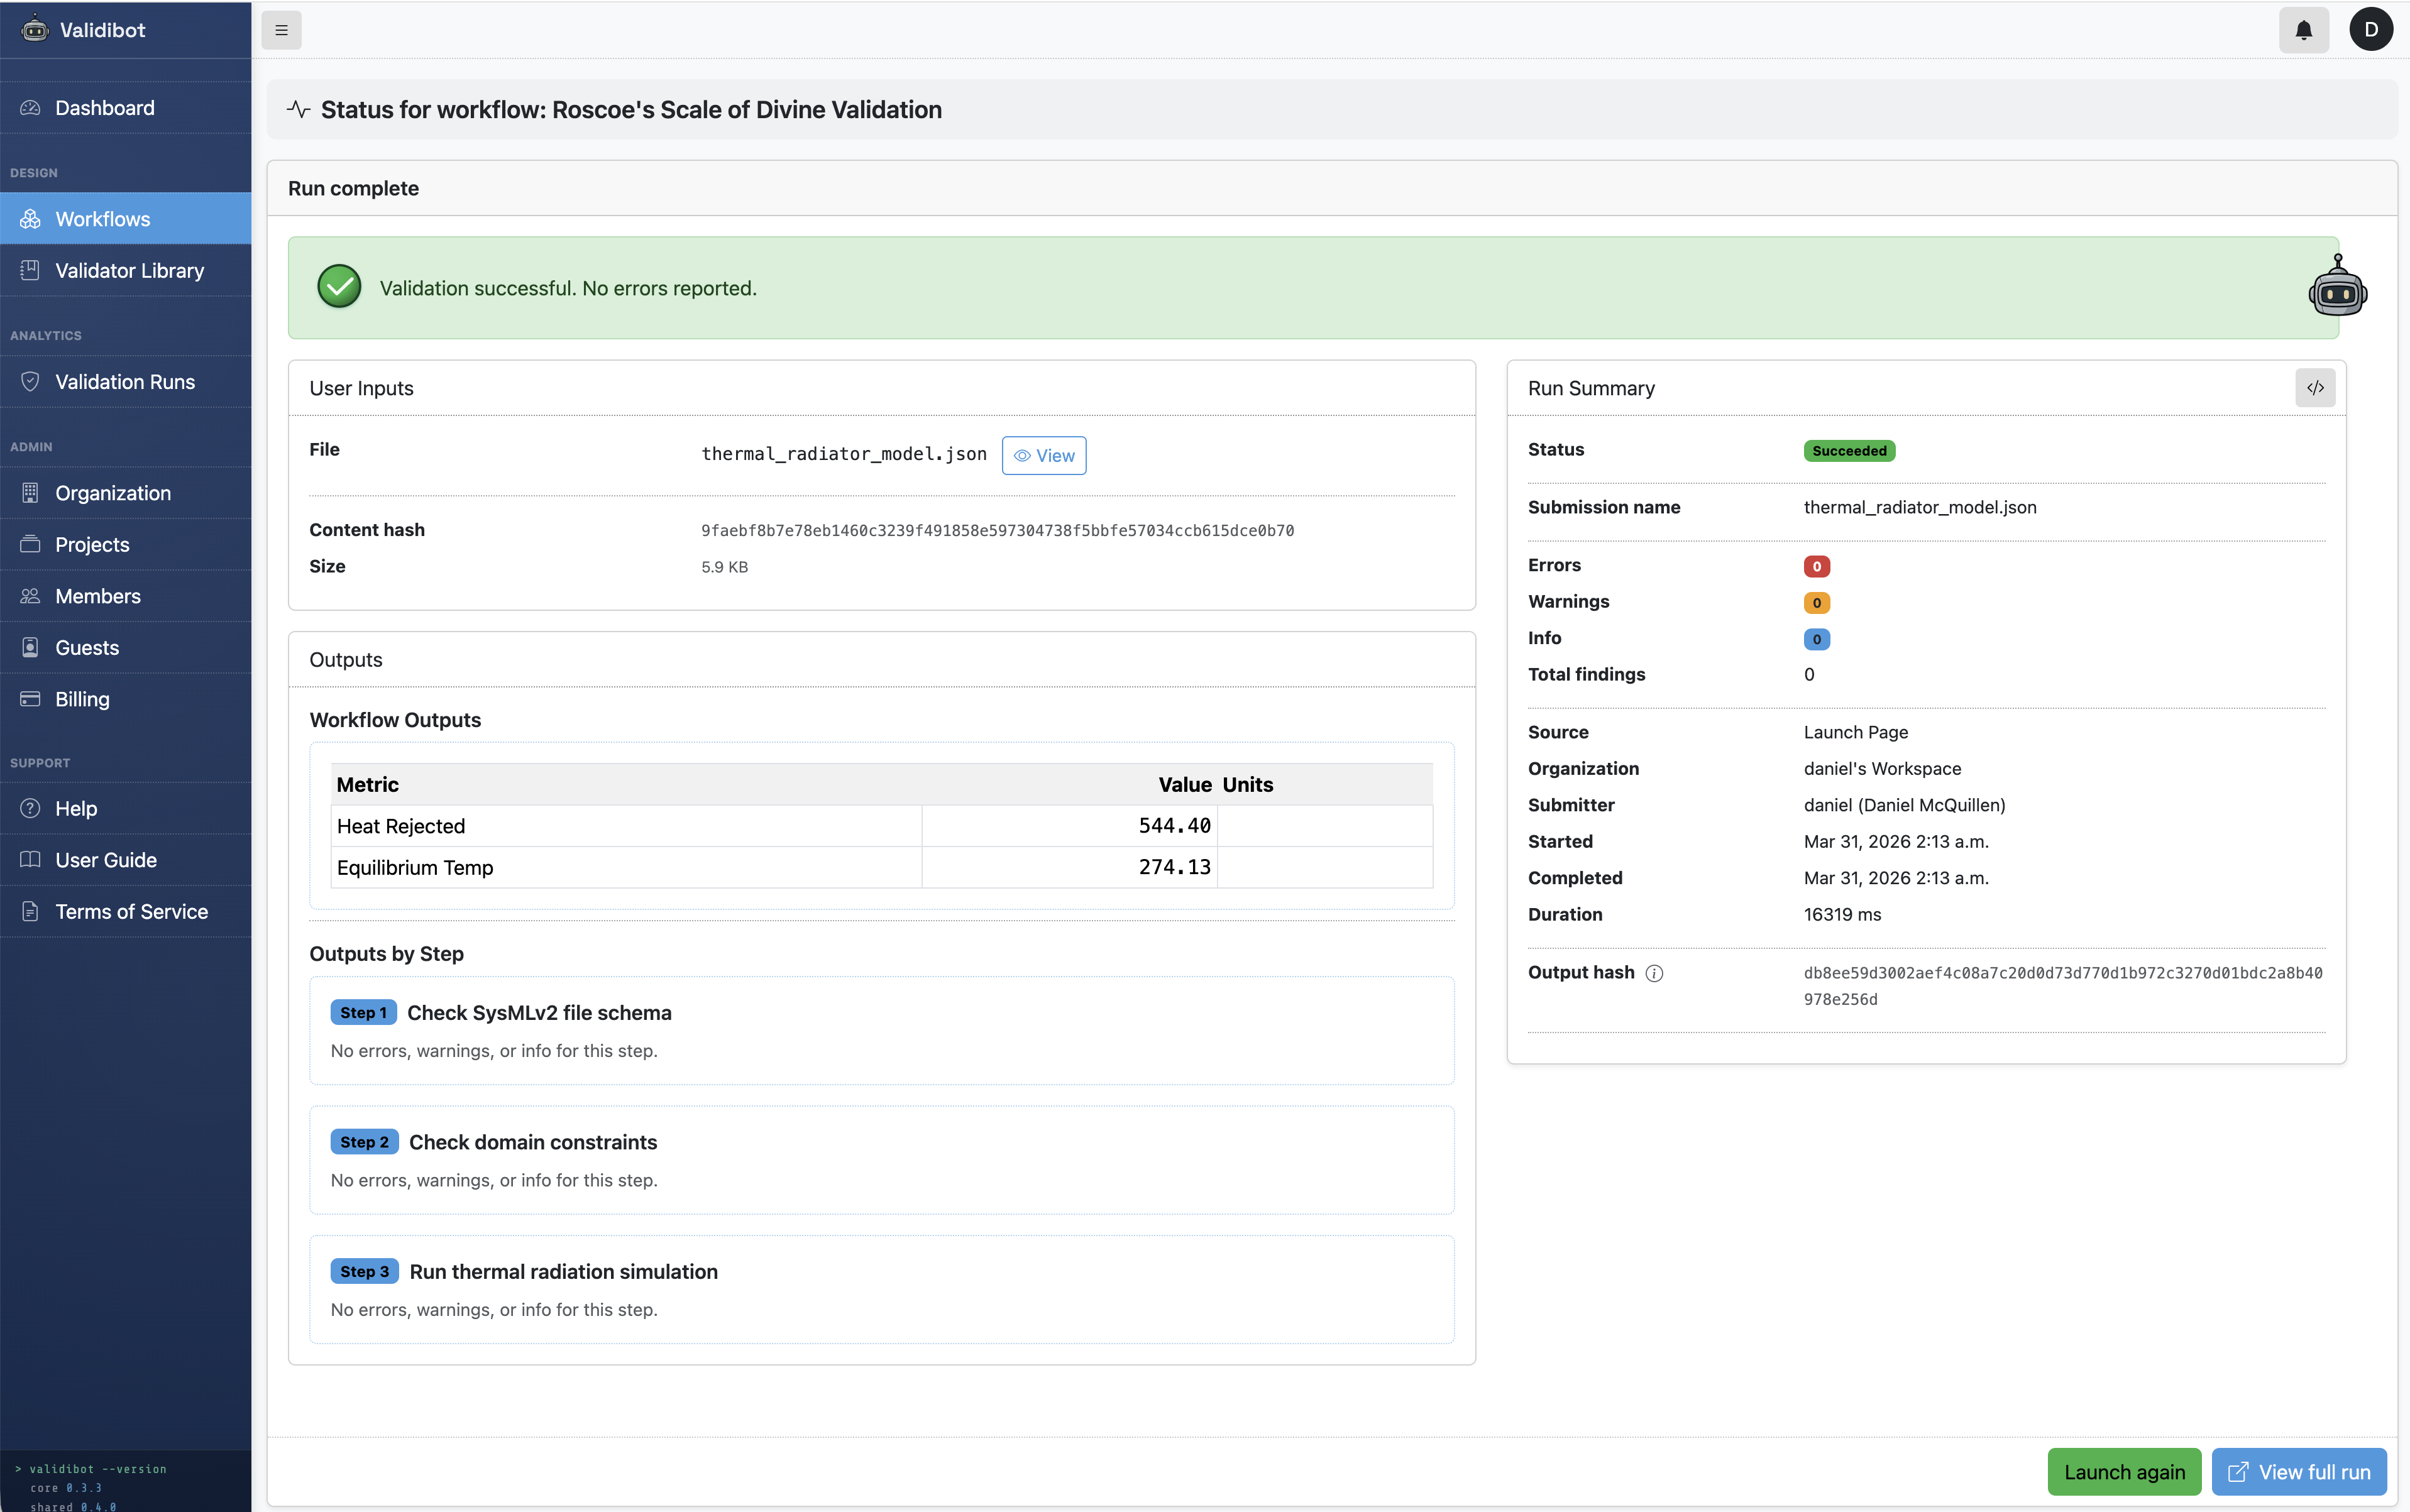Open the user avatar menu
The image size is (2410, 1512).
click(x=2370, y=30)
